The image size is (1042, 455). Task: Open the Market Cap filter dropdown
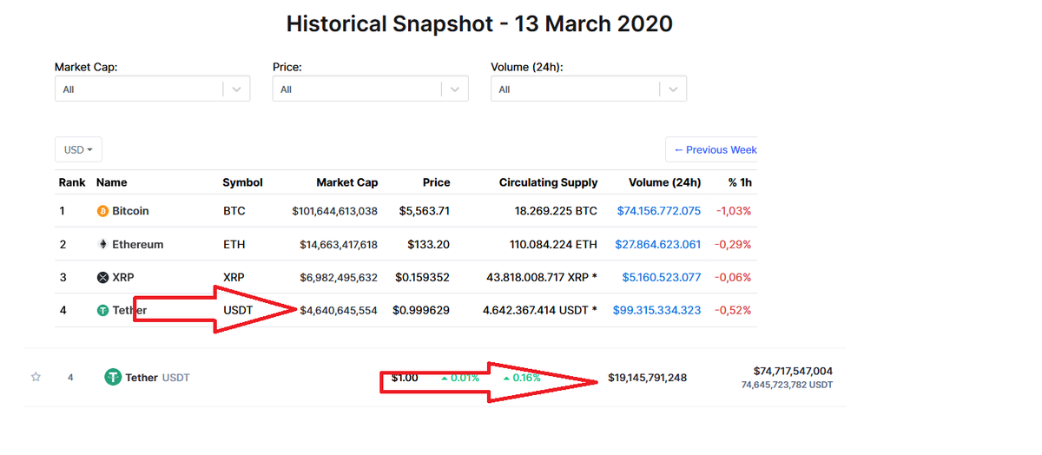tap(152, 89)
